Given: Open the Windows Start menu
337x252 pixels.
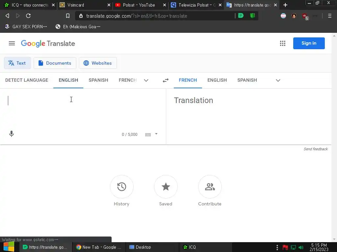Looking at the screenshot, I should (9, 247).
